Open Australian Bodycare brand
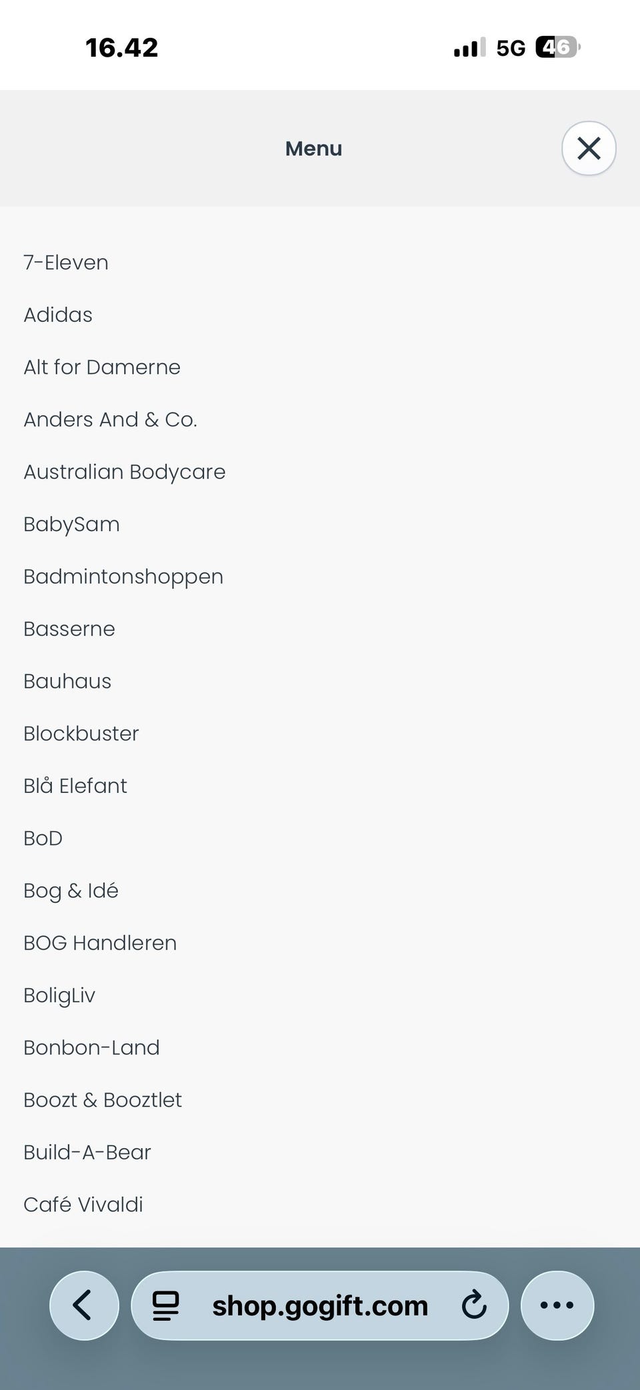 click(x=125, y=472)
